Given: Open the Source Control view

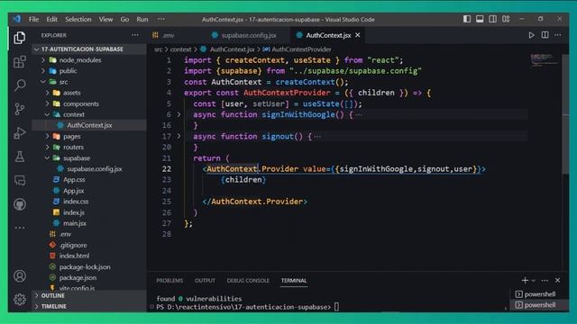Looking at the screenshot, I should tap(20, 109).
